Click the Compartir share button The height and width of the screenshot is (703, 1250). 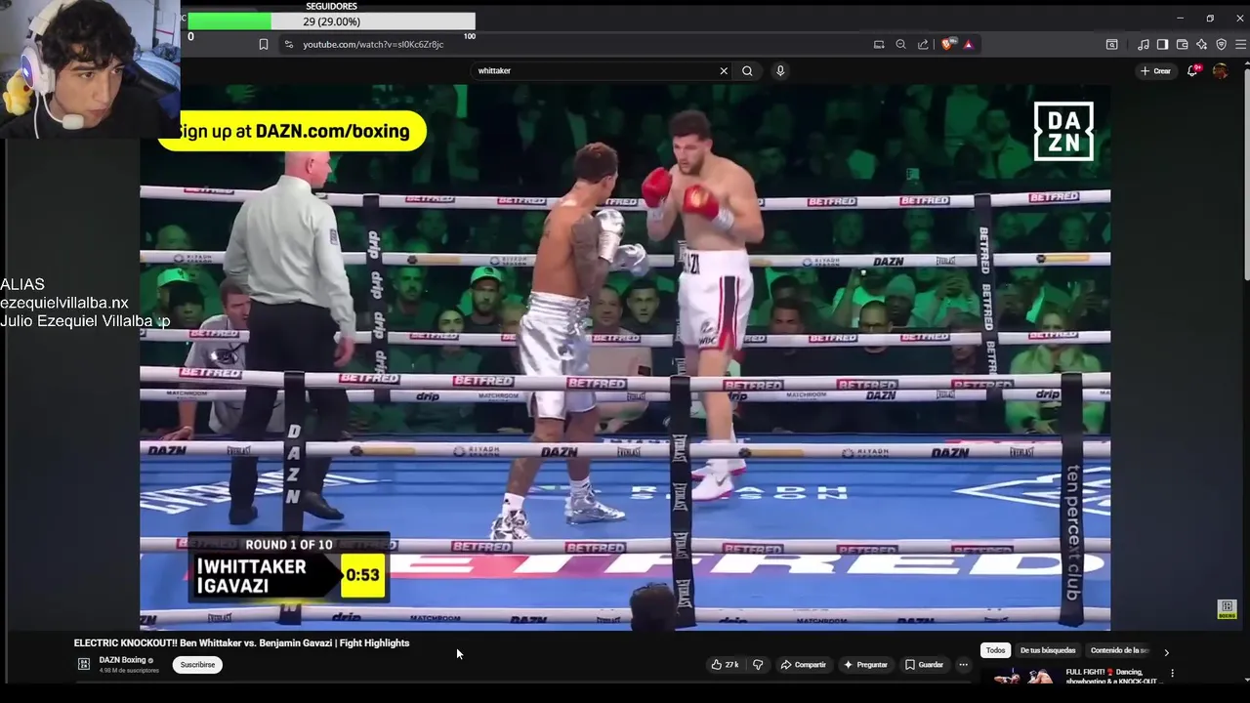tap(803, 665)
